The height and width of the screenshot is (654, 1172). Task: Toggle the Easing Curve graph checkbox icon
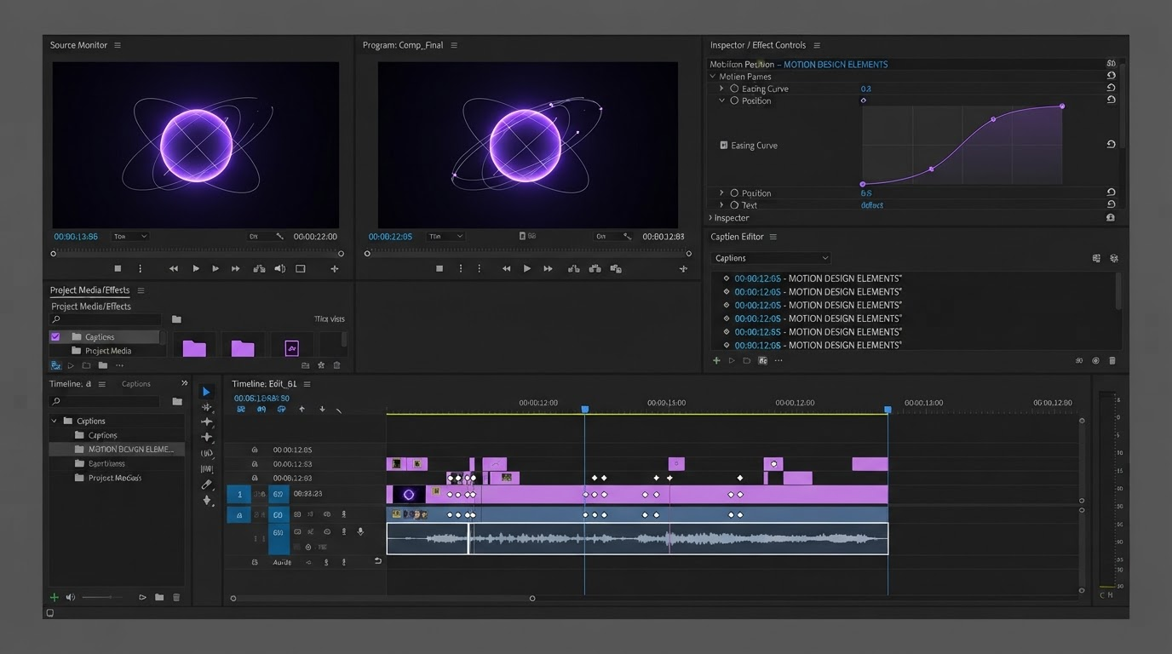tap(724, 146)
